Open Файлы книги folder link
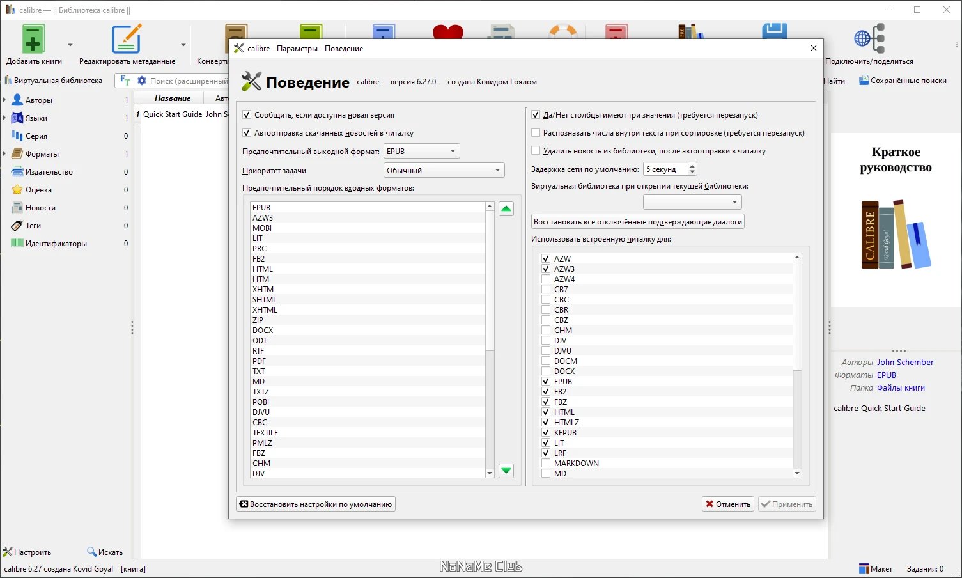962x578 pixels. tap(901, 388)
